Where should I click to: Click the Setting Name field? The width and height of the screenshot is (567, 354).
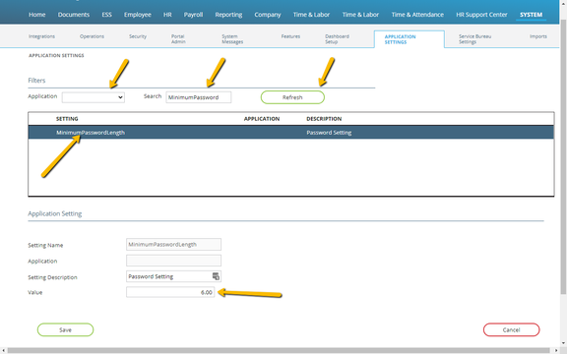coord(173,245)
